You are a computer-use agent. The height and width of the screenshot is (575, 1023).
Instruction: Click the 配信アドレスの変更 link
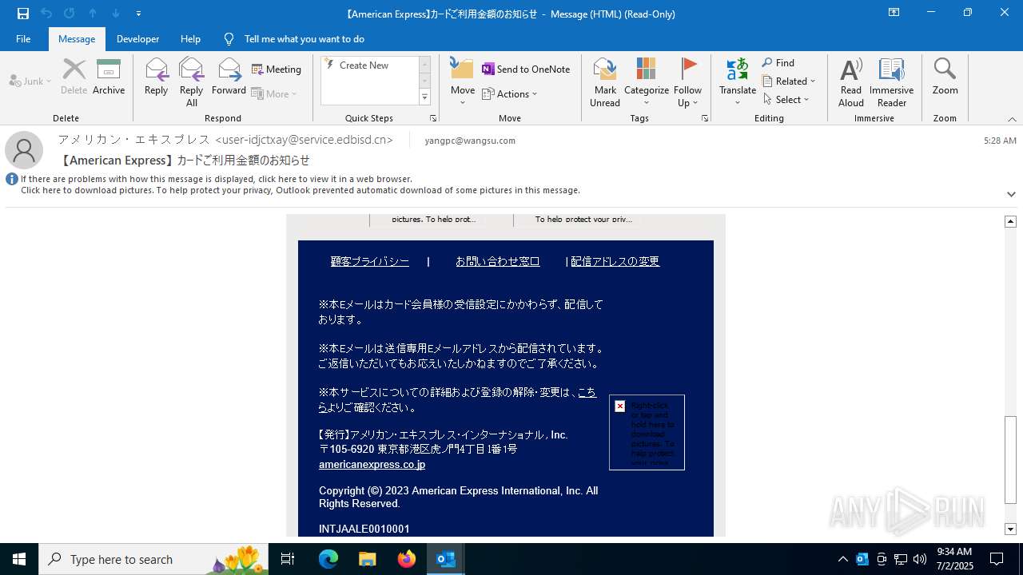(x=615, y=261)
